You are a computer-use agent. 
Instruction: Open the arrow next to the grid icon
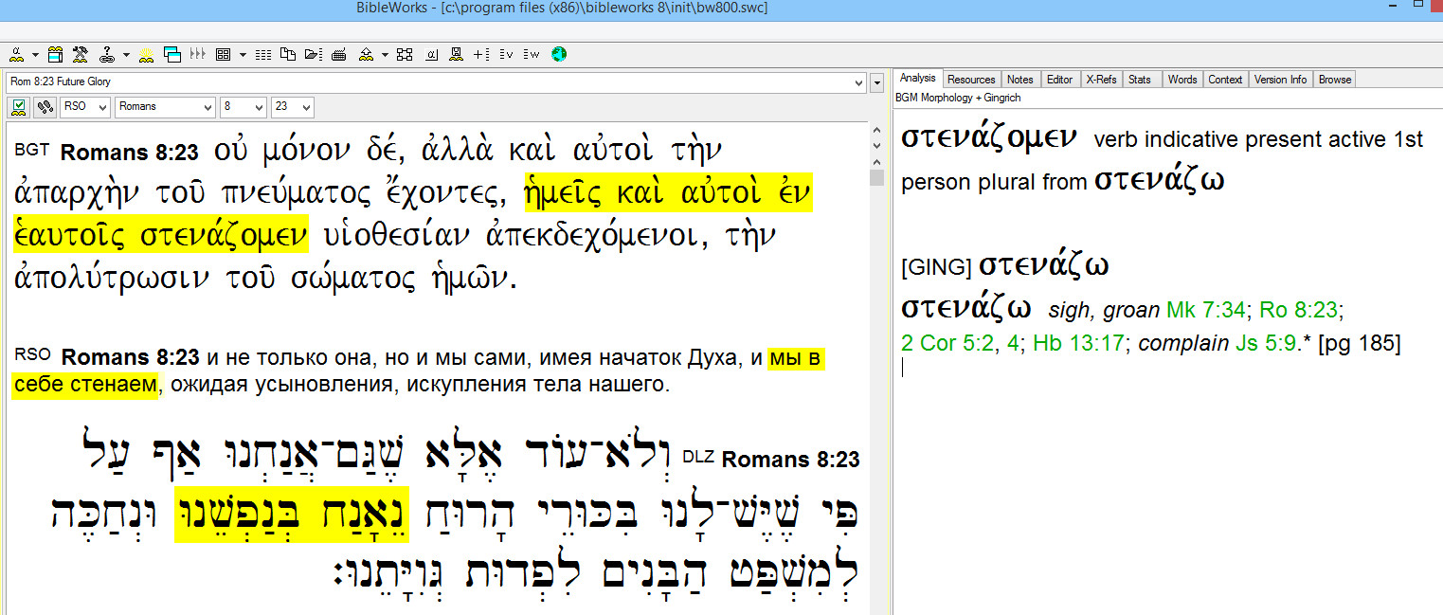click(x=243, y=55)
